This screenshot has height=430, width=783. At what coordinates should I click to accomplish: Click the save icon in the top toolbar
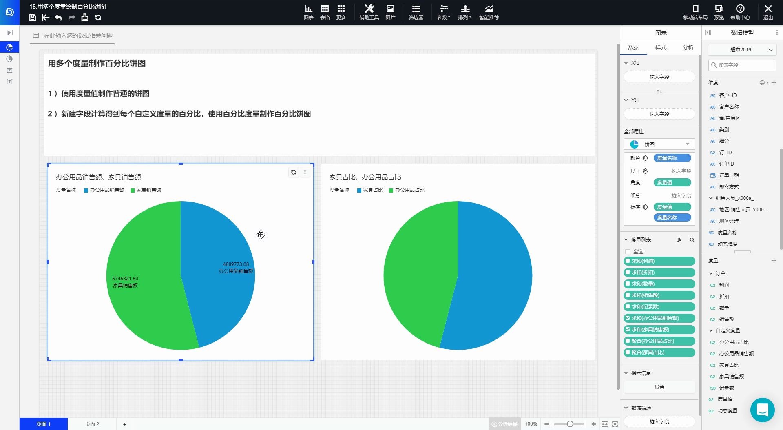point(33,18)
